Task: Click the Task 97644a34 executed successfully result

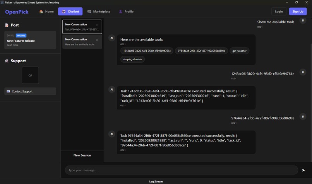Action: 186,142
